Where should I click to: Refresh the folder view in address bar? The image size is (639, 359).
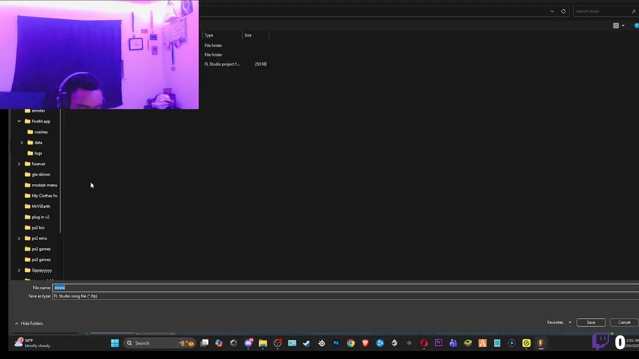(563, 11)
